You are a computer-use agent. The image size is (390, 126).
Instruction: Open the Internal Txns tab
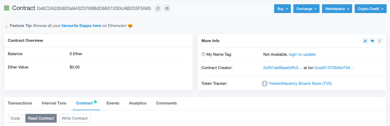click(54, 103)
